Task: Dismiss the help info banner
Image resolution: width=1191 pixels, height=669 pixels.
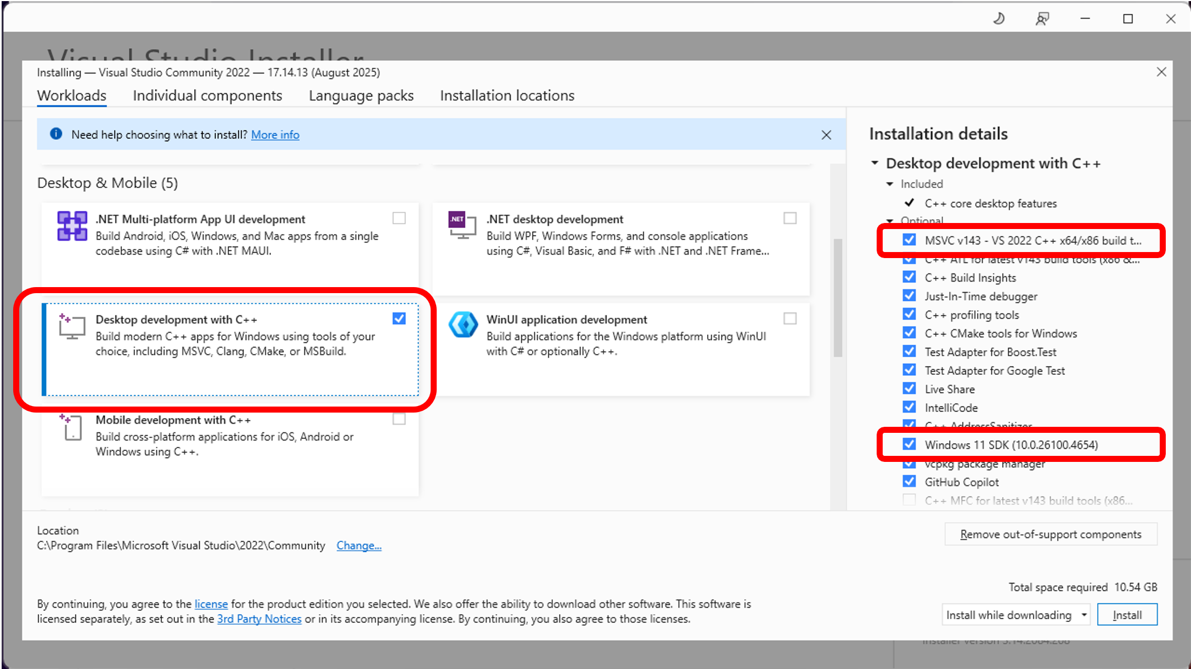Action: 826,135
